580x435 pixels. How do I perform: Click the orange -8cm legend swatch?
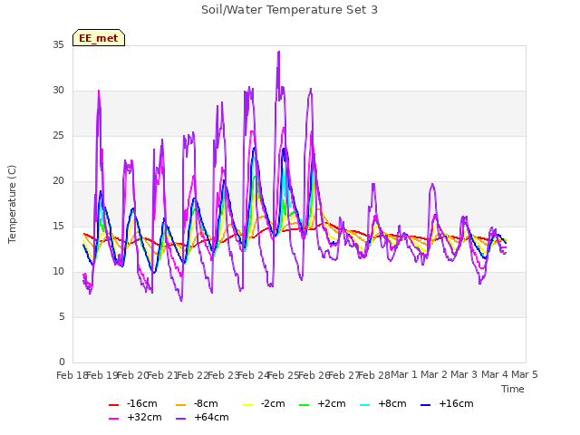180,405
